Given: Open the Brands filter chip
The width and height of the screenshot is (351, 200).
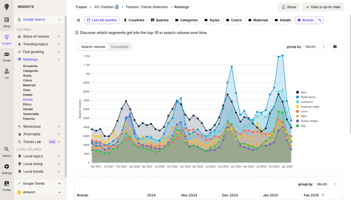Looking at the screenshot, I should [x=306, y=20].
